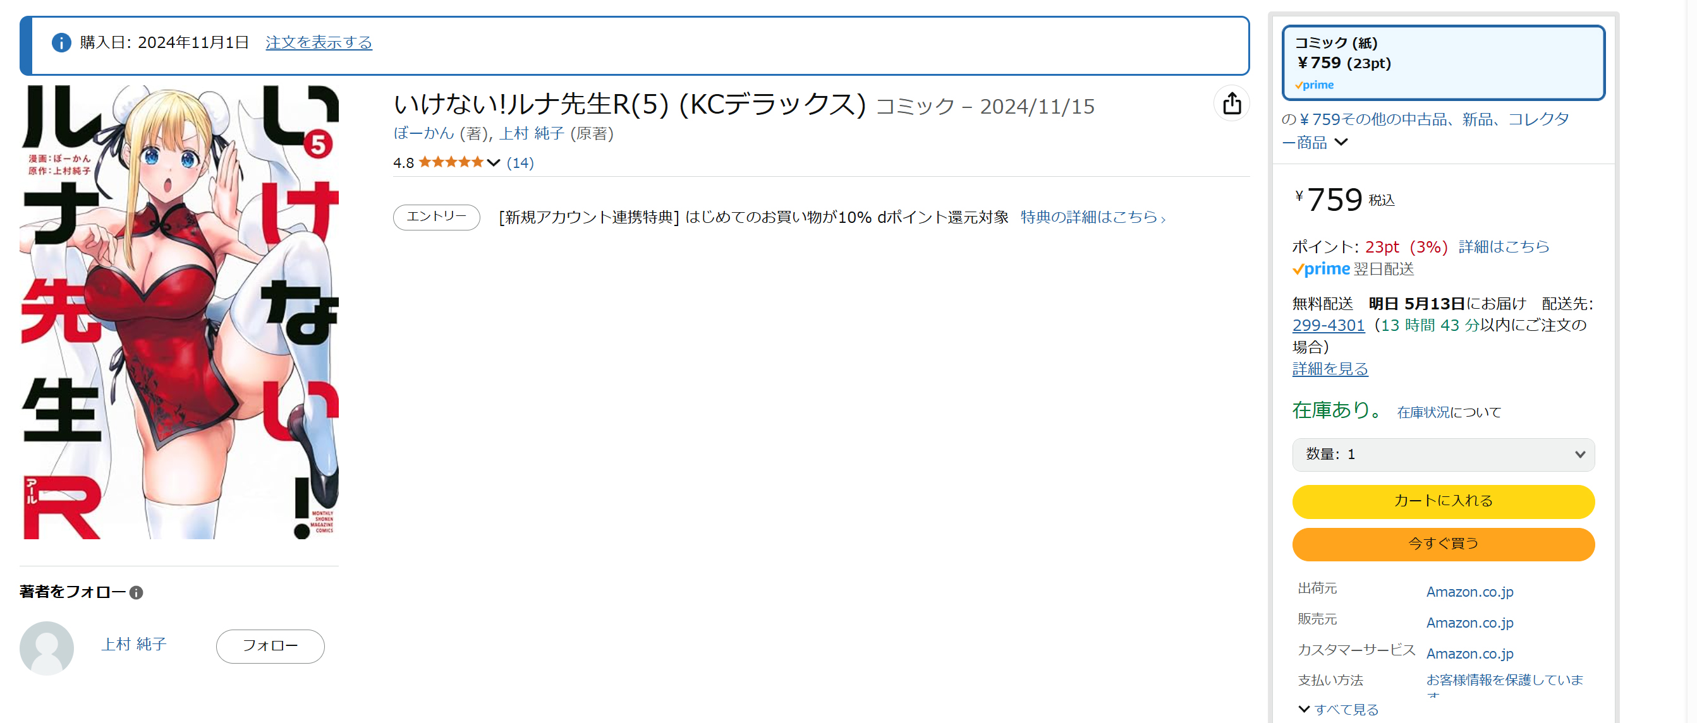Expand star rating breakdown chevron
1697x723 pixels.
point(494,162)
